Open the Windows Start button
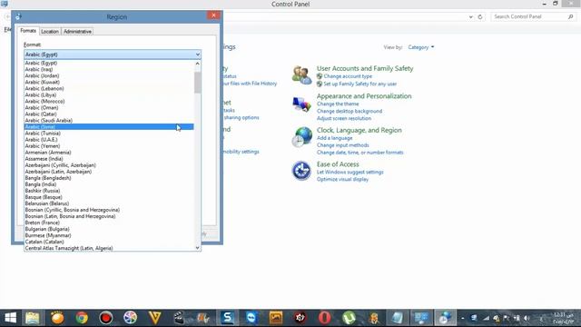Viewport: 581px width, 327px height. point(10,318)
